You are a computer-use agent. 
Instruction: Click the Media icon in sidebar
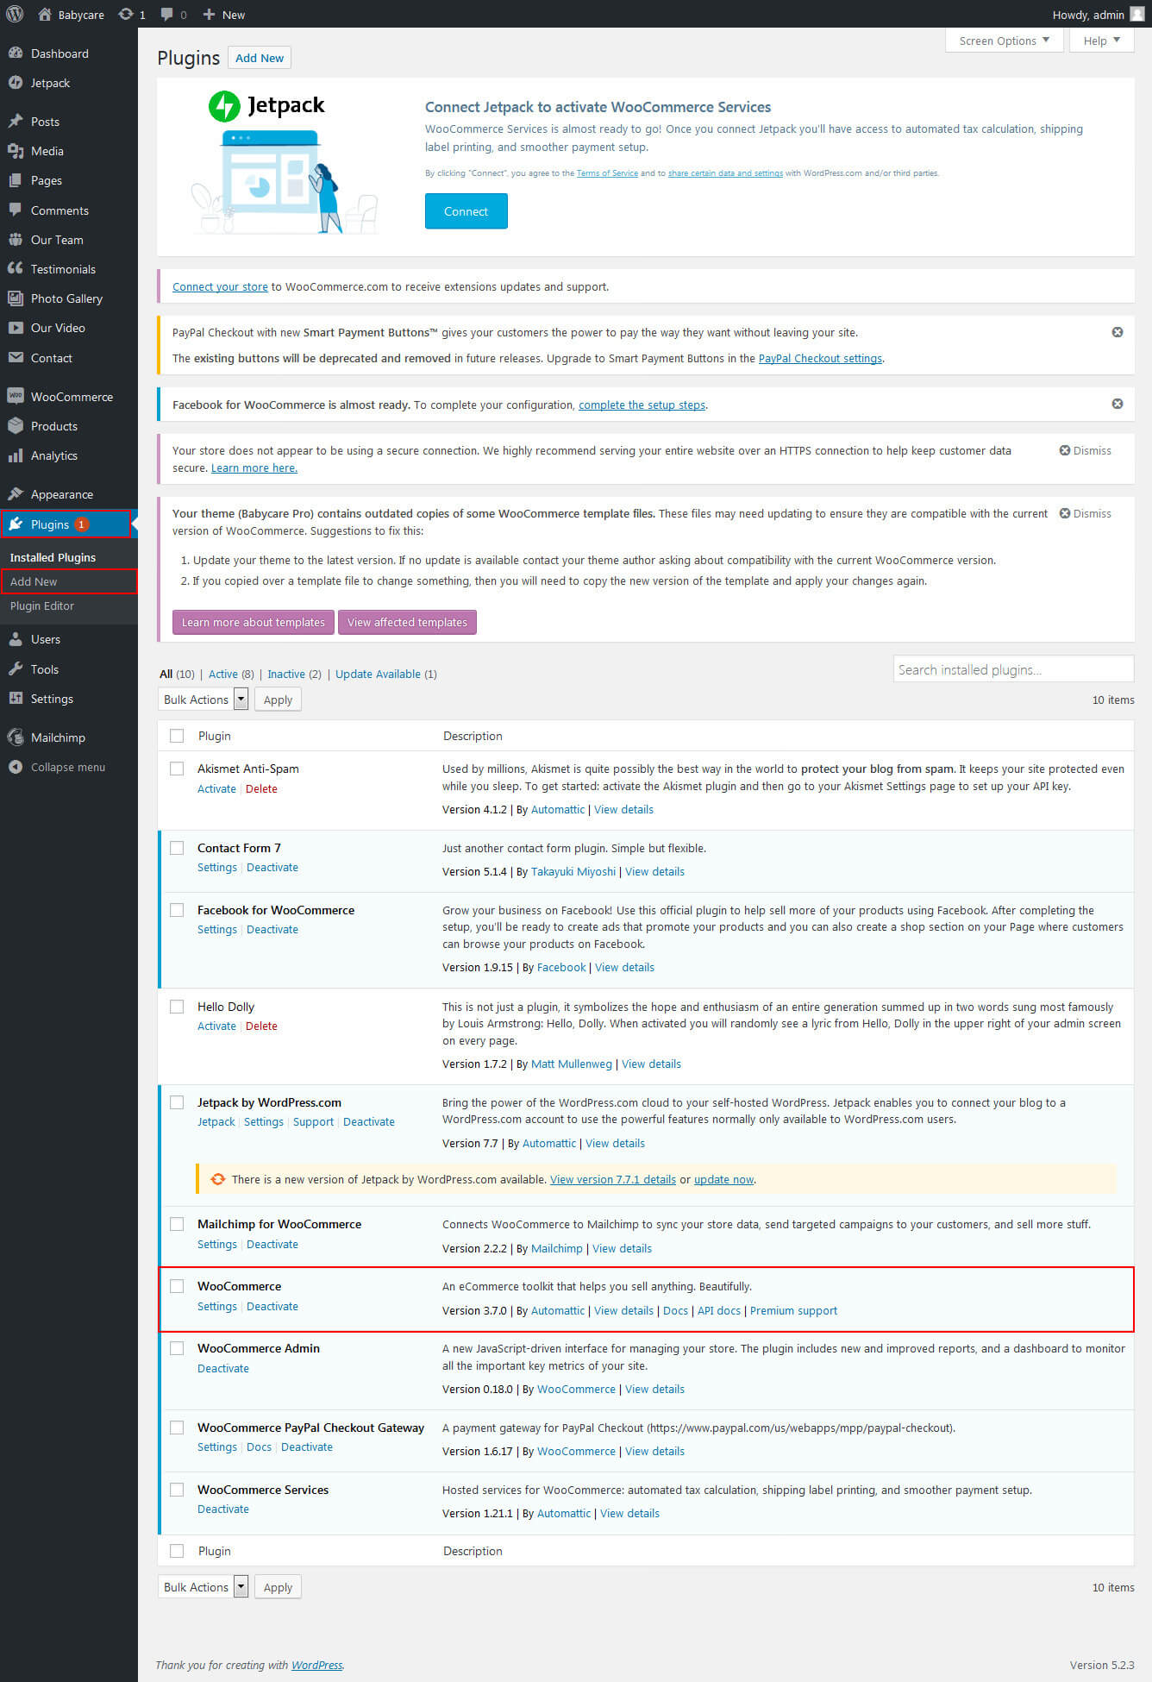click(16, 151)
